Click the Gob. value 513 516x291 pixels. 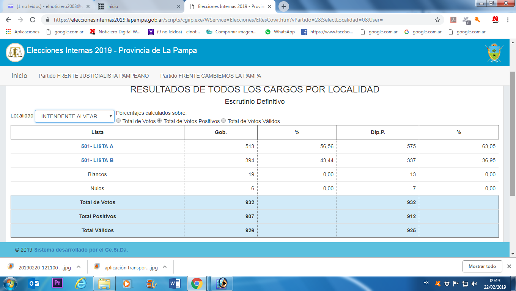pyautogui.click(x=250, y=146)
